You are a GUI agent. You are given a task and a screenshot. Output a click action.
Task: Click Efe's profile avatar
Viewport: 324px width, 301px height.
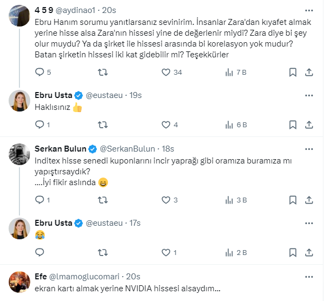pyautogui.click(x=19, y=282)
